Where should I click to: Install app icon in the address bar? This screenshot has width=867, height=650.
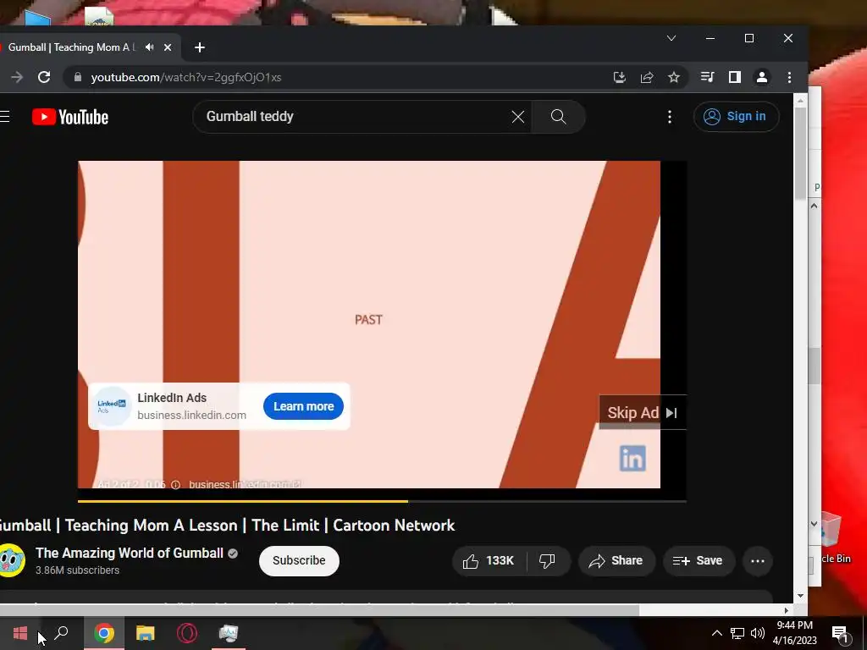pyautogui.click(x=619, y=77)
